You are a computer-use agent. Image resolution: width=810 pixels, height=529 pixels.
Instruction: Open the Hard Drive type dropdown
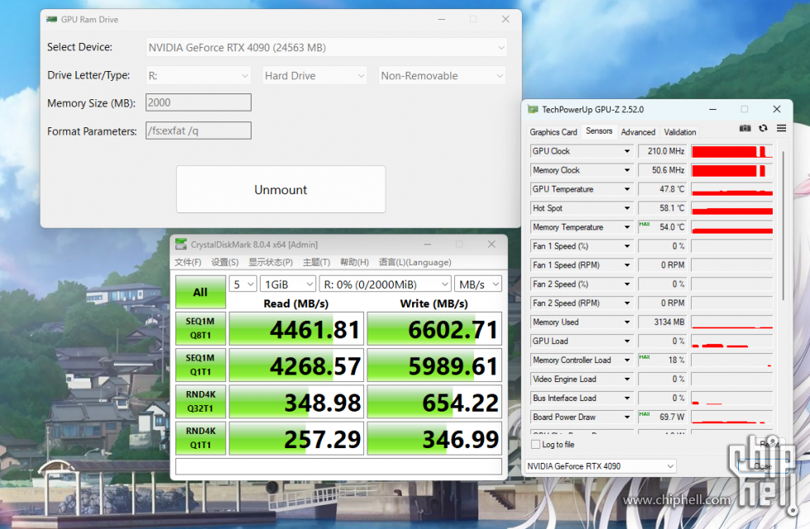pos(314,76)
